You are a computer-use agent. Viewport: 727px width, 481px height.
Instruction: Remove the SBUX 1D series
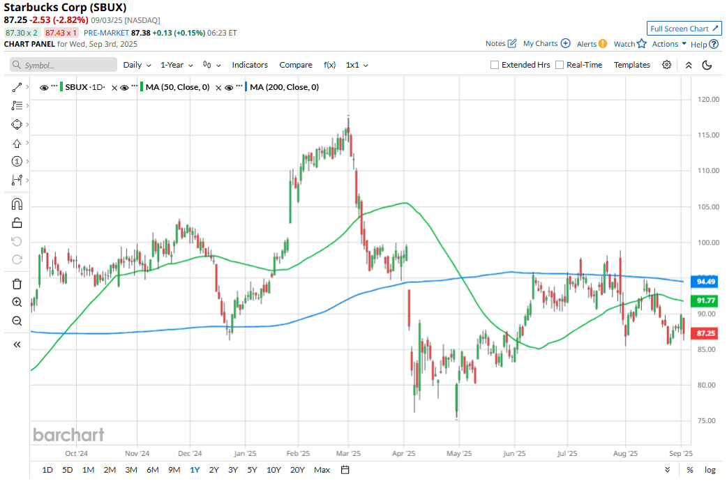[114, 88]
